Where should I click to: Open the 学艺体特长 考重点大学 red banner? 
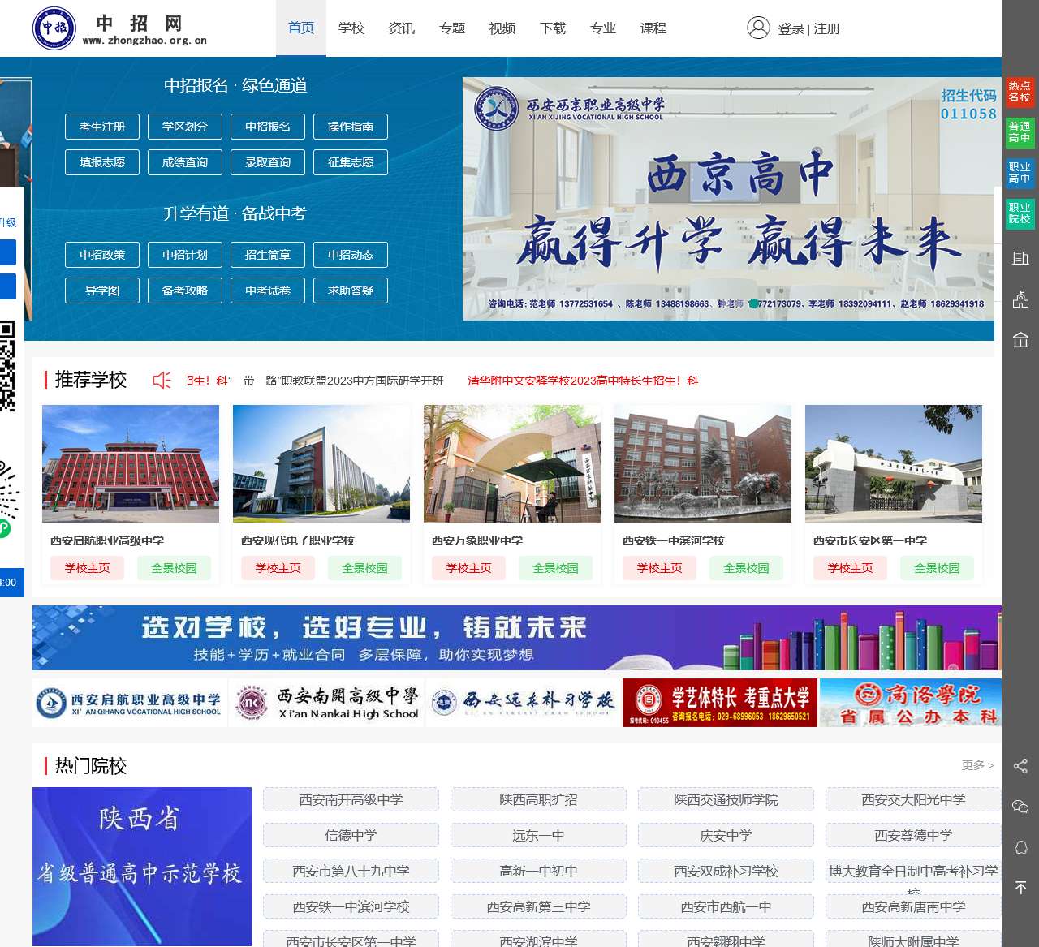[720, 703]
